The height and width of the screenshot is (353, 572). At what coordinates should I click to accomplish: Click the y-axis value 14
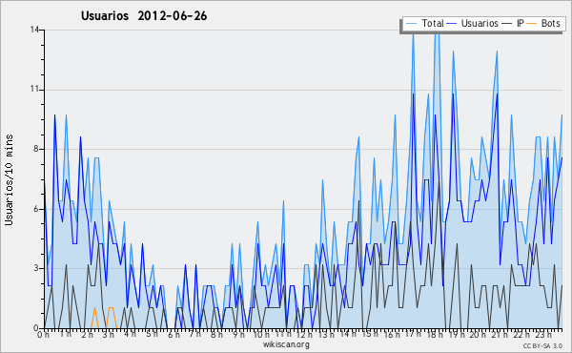click(x=34, y=30)
